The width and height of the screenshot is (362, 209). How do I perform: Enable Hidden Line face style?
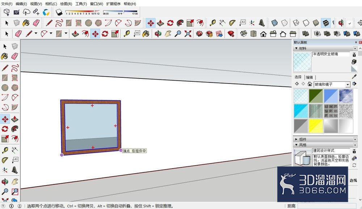tap(306, 23)
